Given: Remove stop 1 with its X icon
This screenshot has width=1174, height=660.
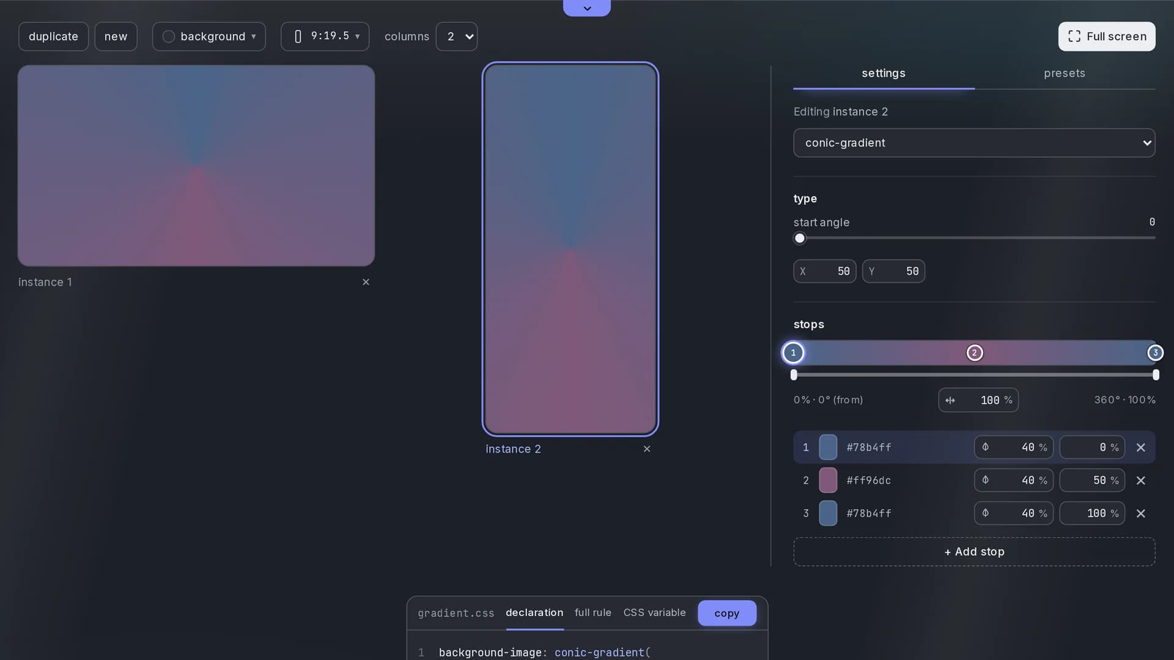Looking at the screenshot, I should tap(1140, 447).
